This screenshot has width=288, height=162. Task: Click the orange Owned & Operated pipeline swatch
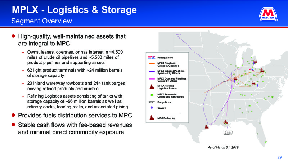point(152,64)
